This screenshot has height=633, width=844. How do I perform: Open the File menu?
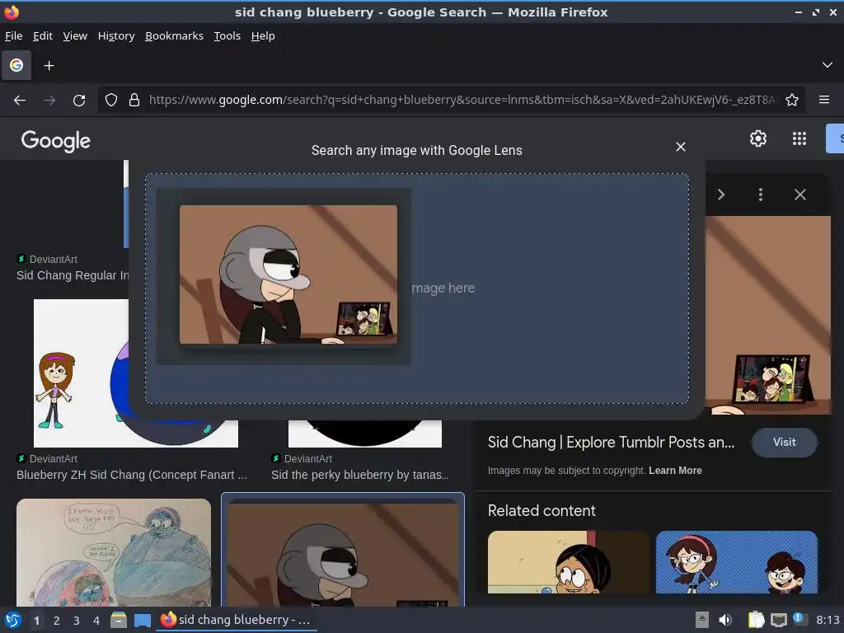coord(13,36)
